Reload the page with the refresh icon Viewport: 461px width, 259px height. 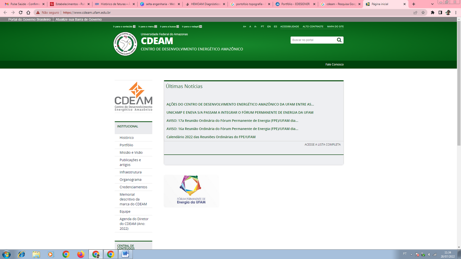pyautogui.click(x=21, y=13)
